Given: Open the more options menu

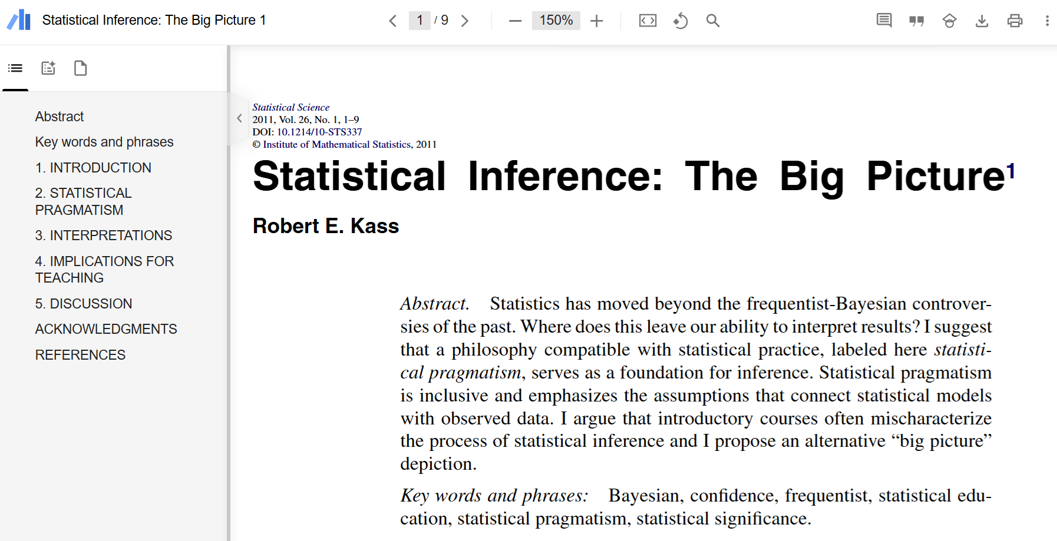Looking at the screenshot, I should pos(1047,21).
